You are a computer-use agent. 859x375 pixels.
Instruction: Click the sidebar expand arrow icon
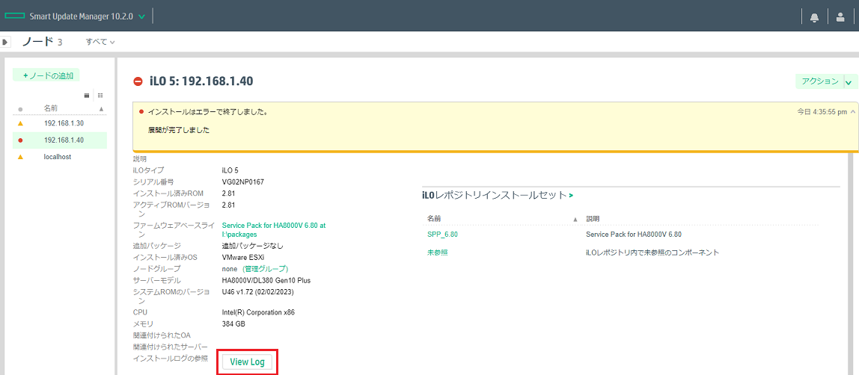[6, 42]
